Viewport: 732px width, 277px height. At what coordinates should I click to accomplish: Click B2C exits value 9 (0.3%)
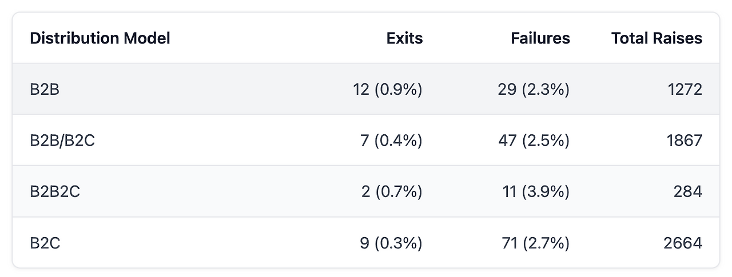(x=392, y=243)
